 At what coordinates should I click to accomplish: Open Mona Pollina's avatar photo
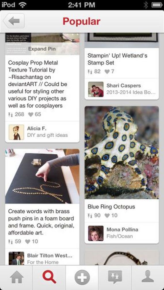click(96, 233)
